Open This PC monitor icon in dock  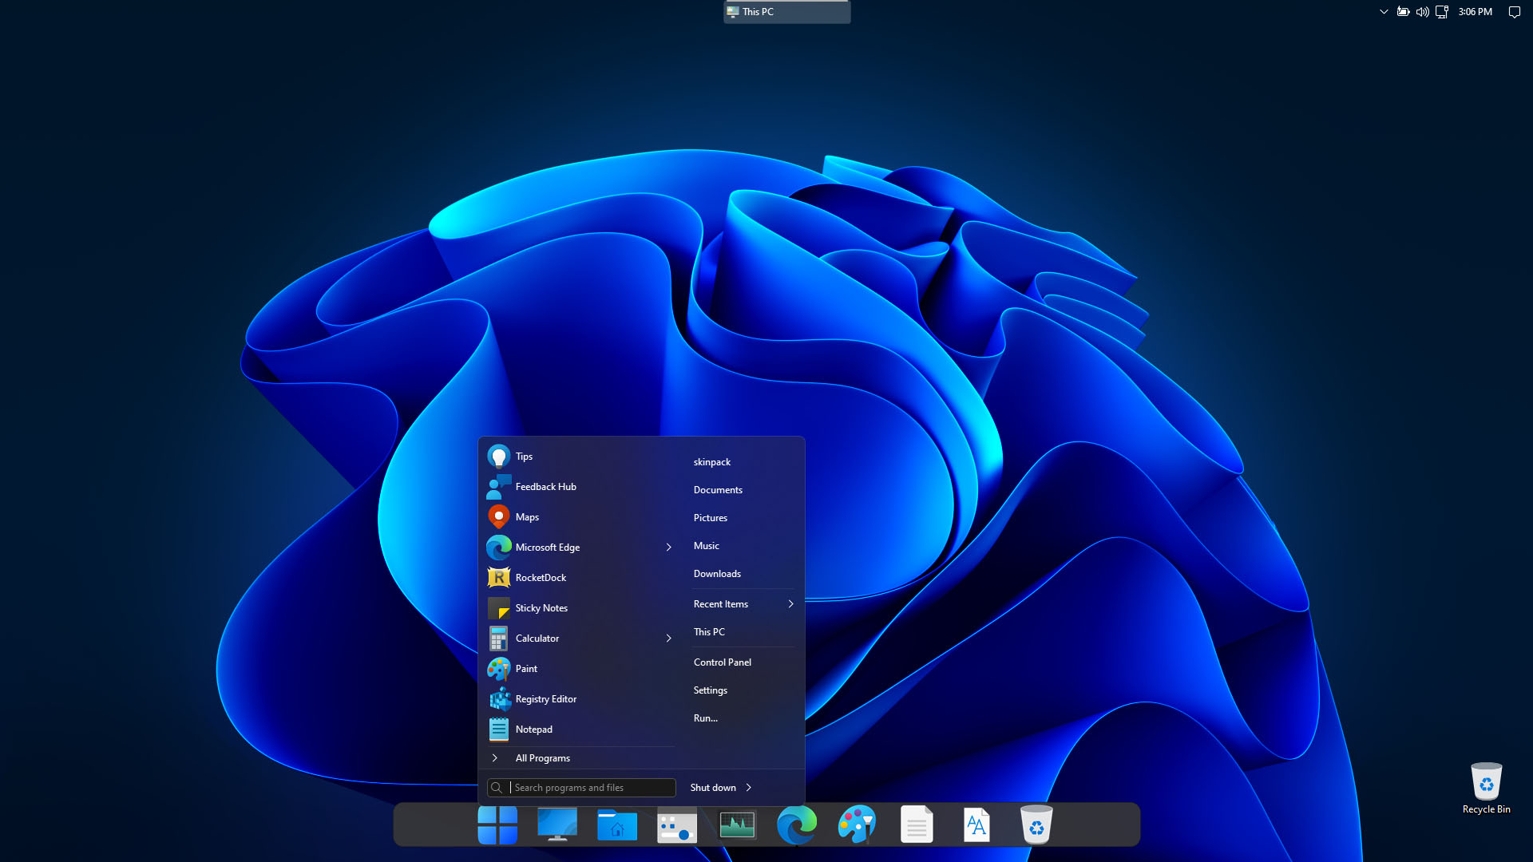click(x=557, y=824)
